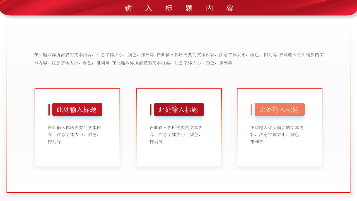Click the body text in the middle card

click(176, 135)
